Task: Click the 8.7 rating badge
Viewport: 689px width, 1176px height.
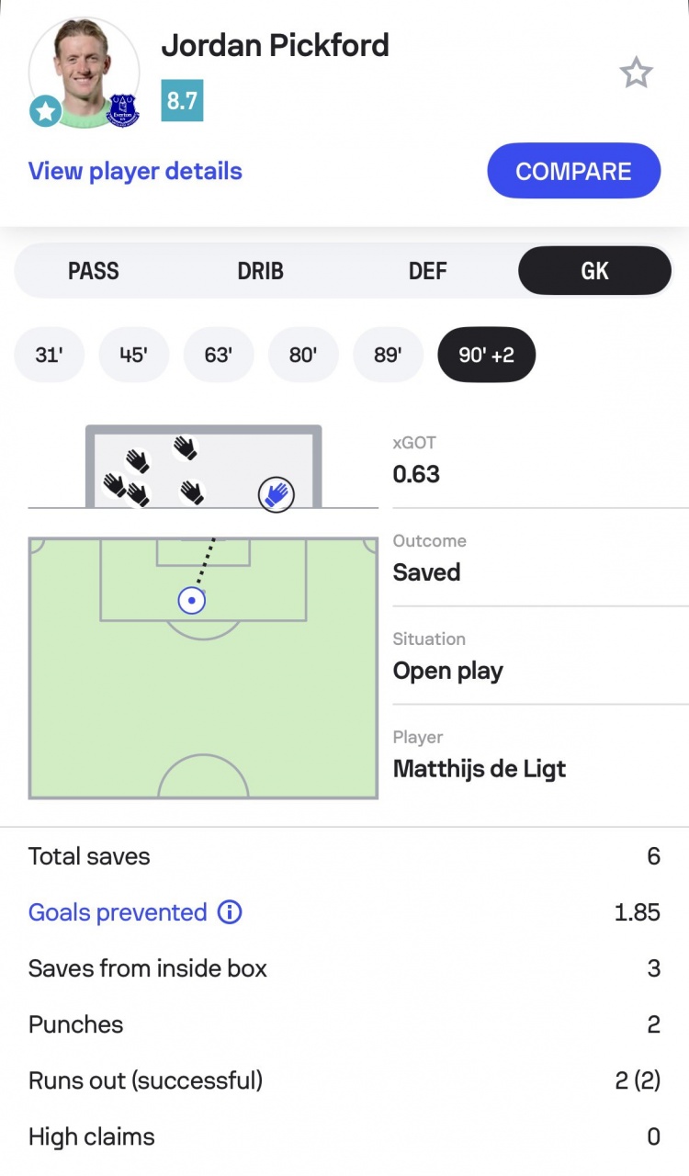Action: coord(182,100)
